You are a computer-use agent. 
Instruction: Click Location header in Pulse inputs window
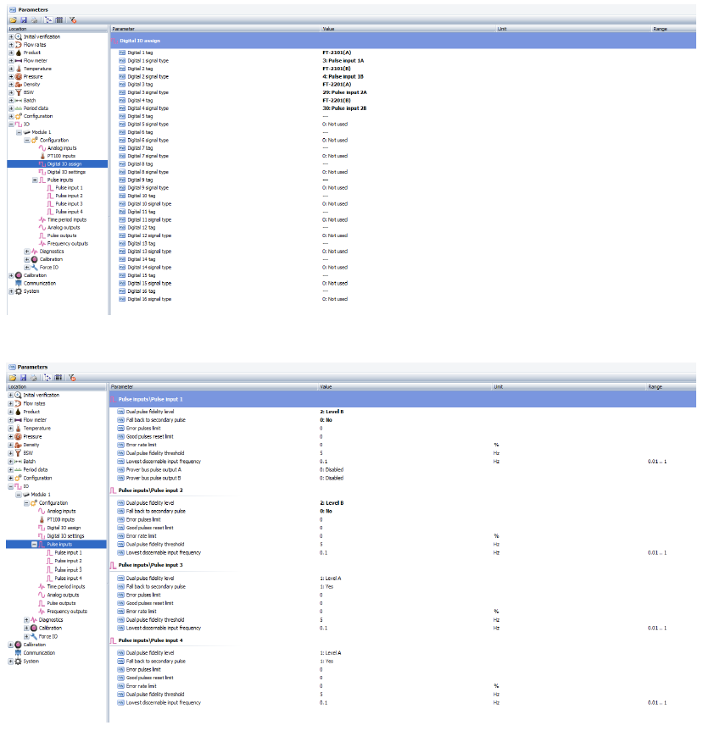(56, 386)
